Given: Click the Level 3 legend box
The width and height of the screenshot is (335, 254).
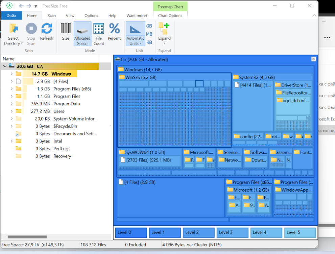Looking at the screenshot, I should (x=233, y=232).
